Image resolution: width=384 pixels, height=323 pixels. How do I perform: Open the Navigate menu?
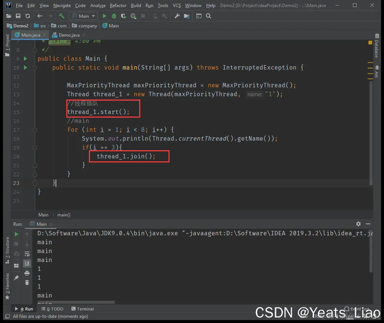coord(62,6)
